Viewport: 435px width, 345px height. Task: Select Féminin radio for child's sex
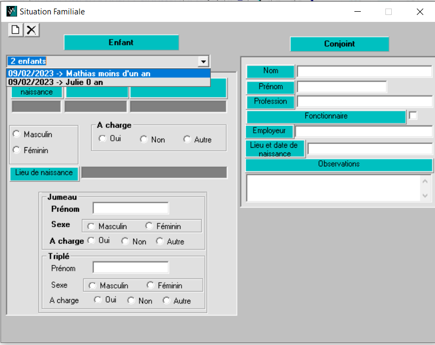coord(17,150)
